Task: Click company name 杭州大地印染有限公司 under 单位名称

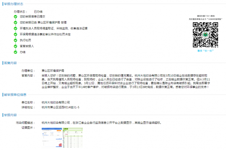Action: point(56,103)
